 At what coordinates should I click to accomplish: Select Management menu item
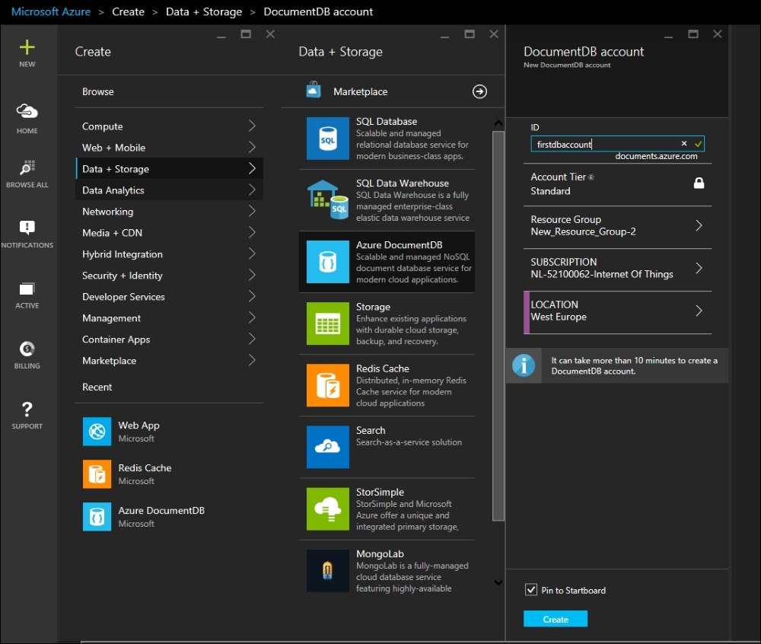click(x=170, y=318)
